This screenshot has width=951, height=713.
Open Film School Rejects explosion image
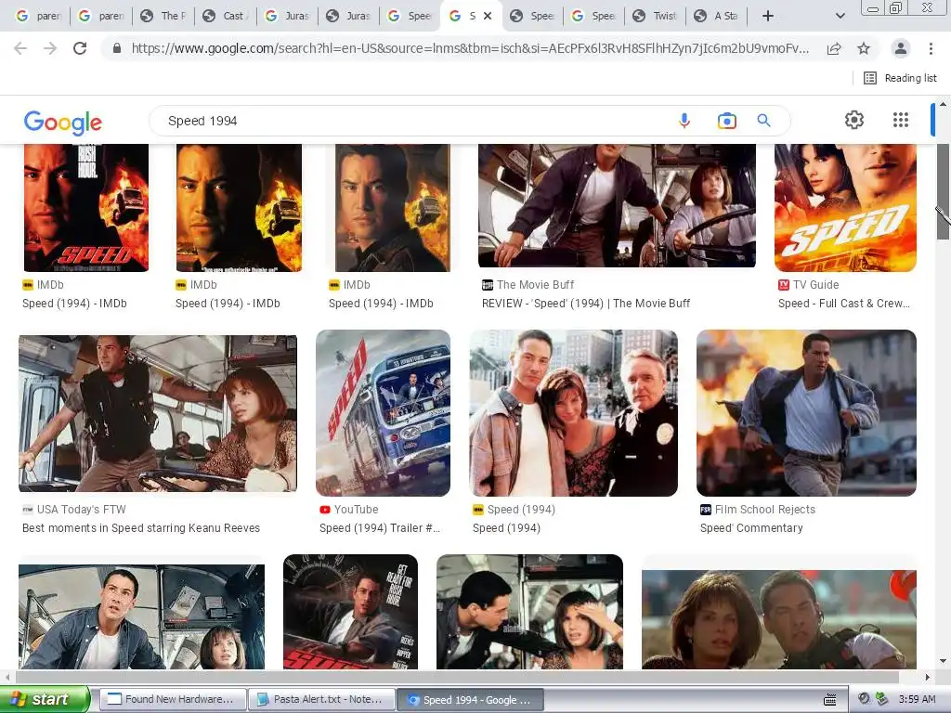(806, 413)
